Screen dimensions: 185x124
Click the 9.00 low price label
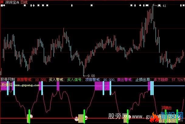tap(91, 76)
